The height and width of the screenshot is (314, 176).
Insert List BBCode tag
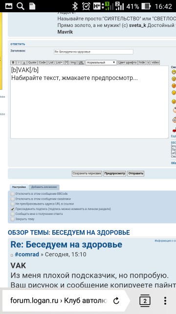(51, 62)
